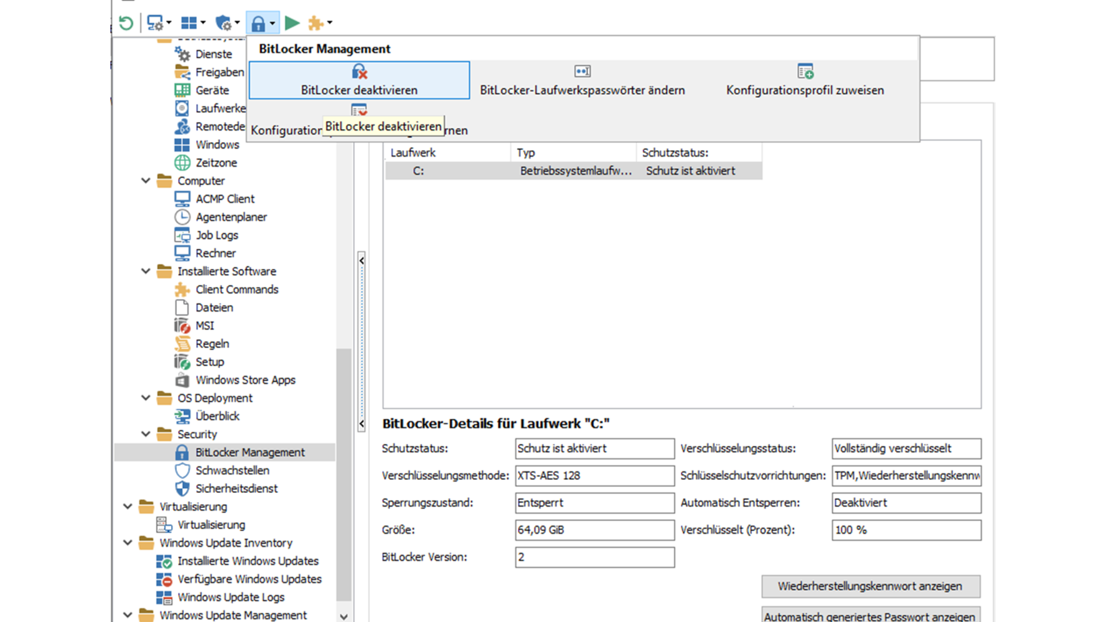Screen dimensions: 1106x622
Task: Click upper splitter collapse arrow
Action: pos(361,261)
